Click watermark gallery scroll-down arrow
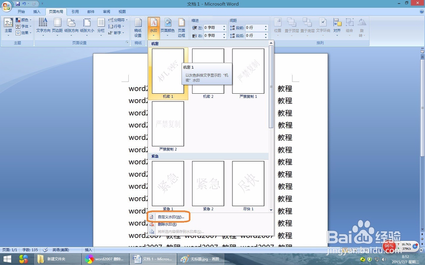Screen dimensions: 425x265 point(271,210)
